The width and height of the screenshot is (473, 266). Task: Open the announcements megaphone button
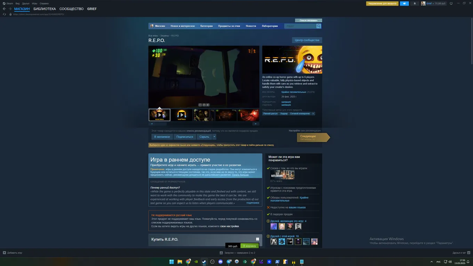click(x=404, y=3)
